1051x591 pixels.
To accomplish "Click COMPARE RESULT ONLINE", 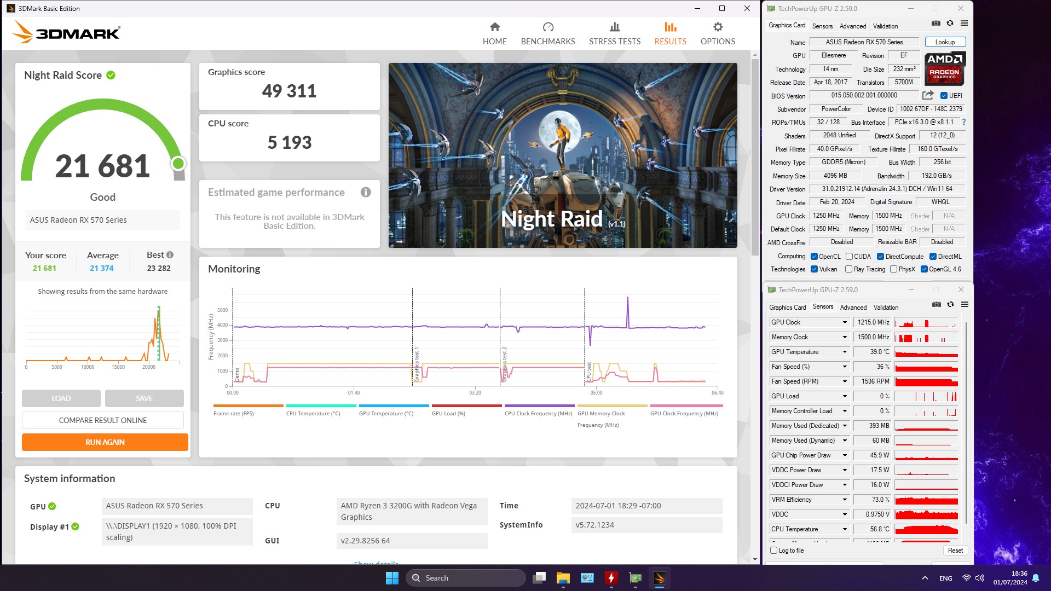I will tap(103, 420).
